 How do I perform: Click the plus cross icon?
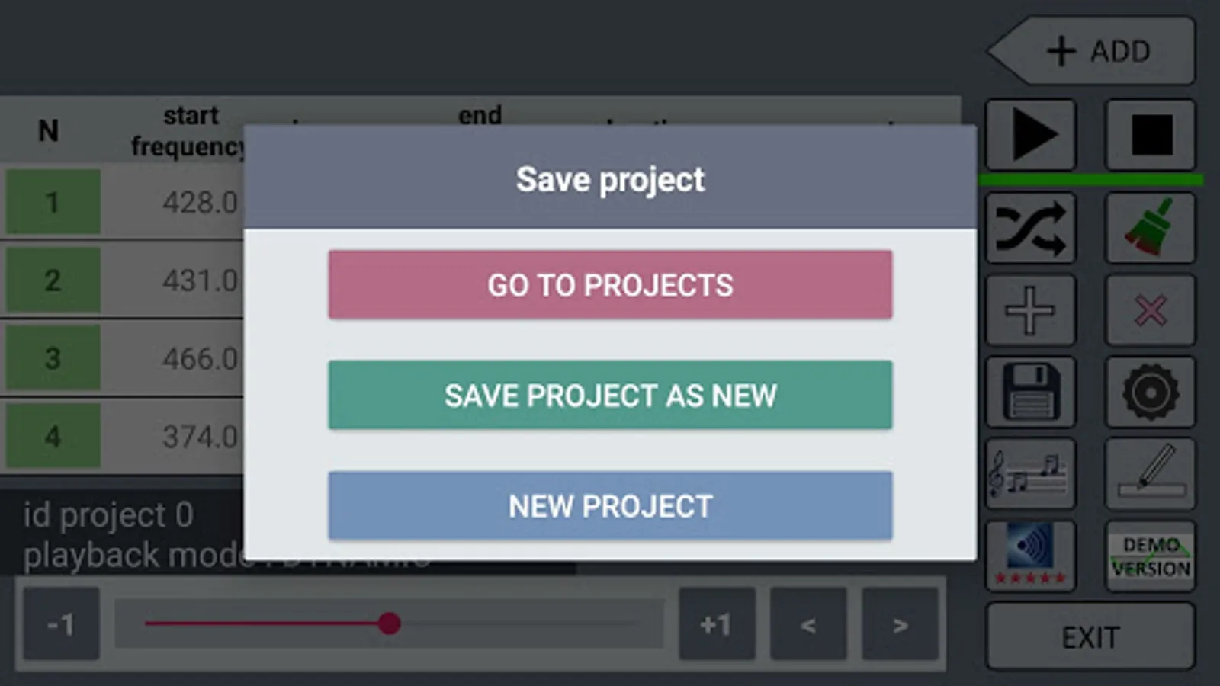coord(1030,310)
